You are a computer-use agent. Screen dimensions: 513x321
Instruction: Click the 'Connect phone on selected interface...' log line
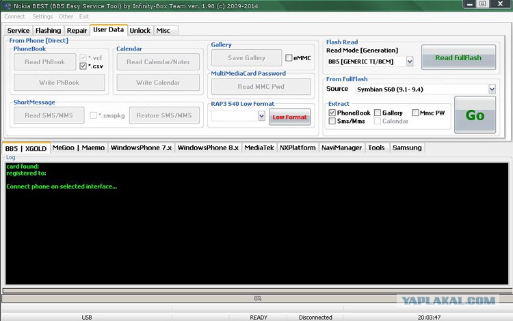coord(62,186)
